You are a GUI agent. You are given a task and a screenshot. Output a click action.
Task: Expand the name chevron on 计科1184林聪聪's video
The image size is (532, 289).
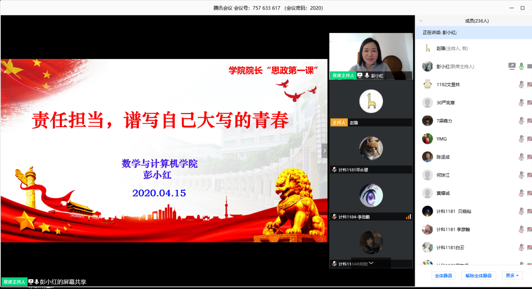371,263
